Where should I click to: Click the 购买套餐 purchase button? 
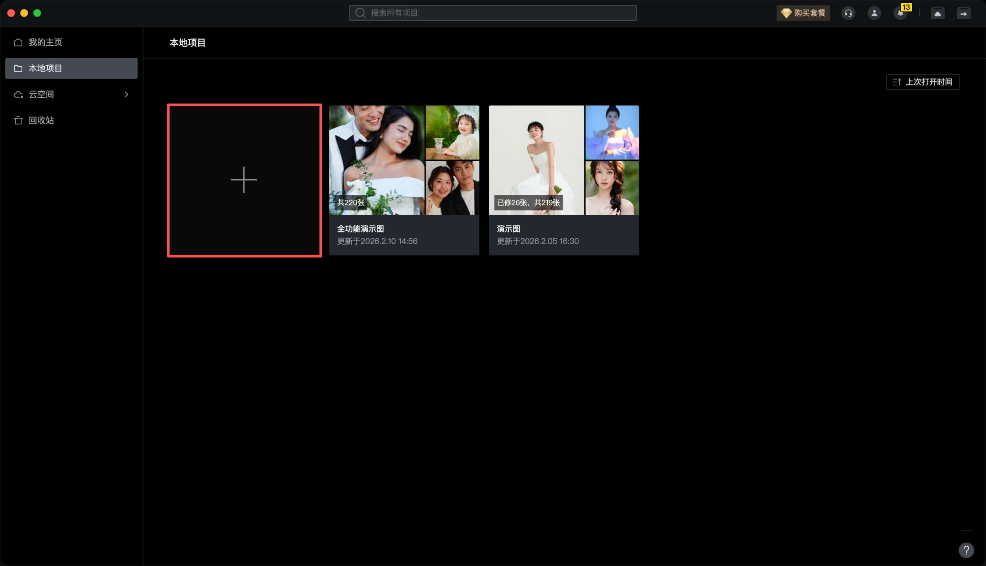tap(803, 13)
